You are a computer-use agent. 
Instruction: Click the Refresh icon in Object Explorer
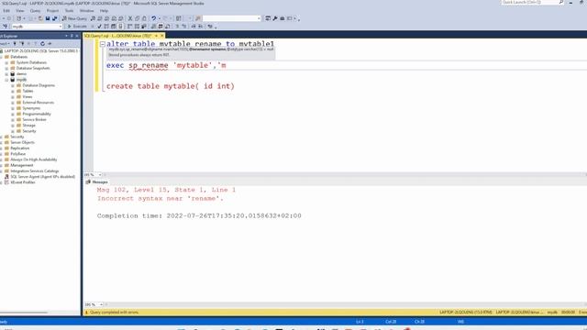coord(43,44)
